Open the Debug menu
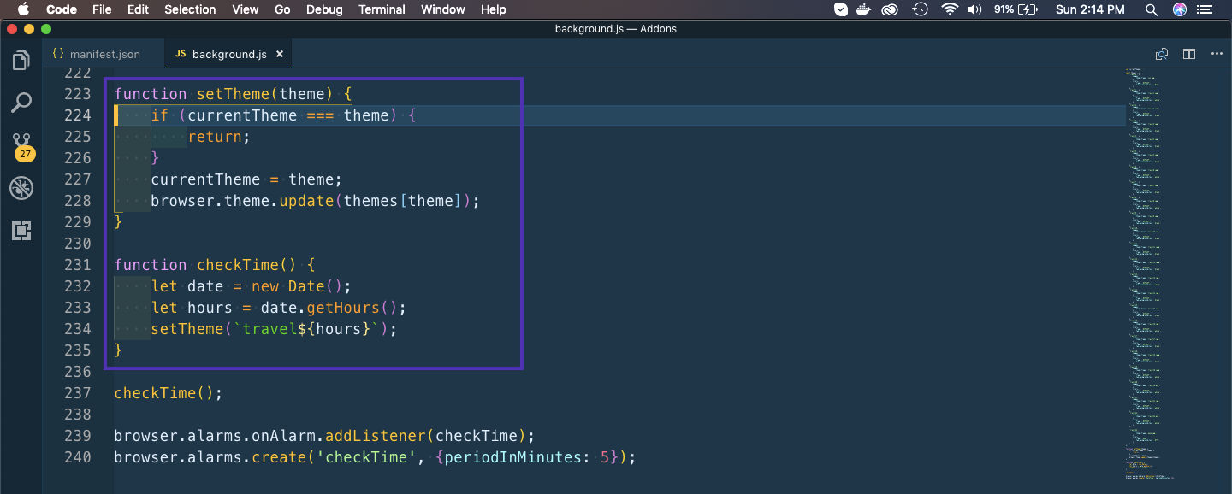 tap(324, 9)
